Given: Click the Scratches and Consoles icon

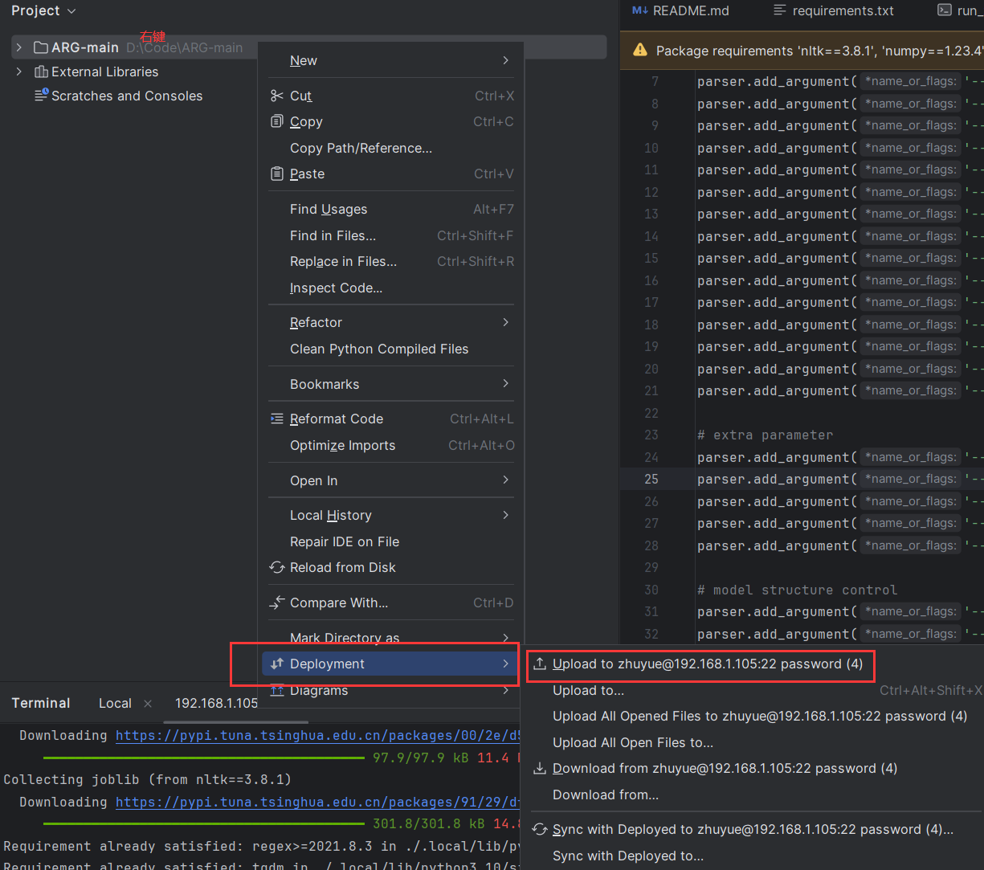Looking at the screenshot, I should coord(41,96).
